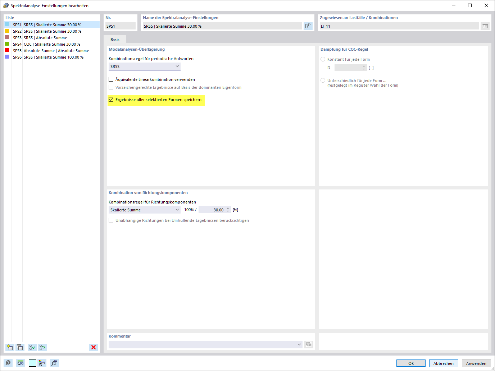Open the help speech-bubble icon

coord(8,363)
